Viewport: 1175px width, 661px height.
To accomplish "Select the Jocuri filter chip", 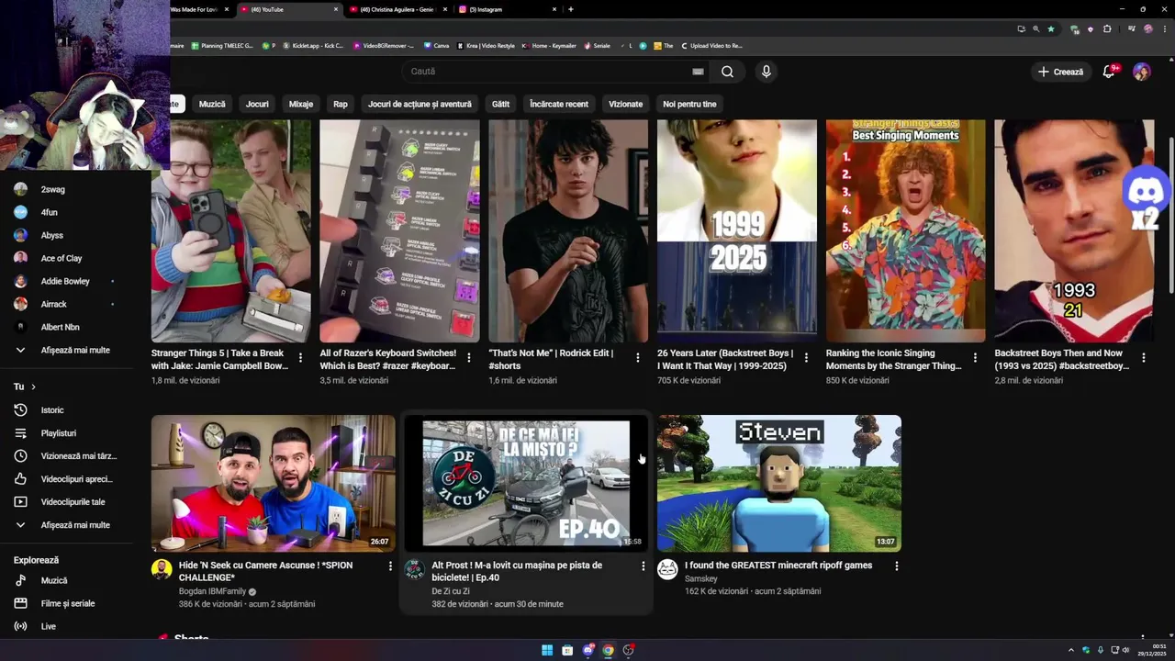I will 257,104.
